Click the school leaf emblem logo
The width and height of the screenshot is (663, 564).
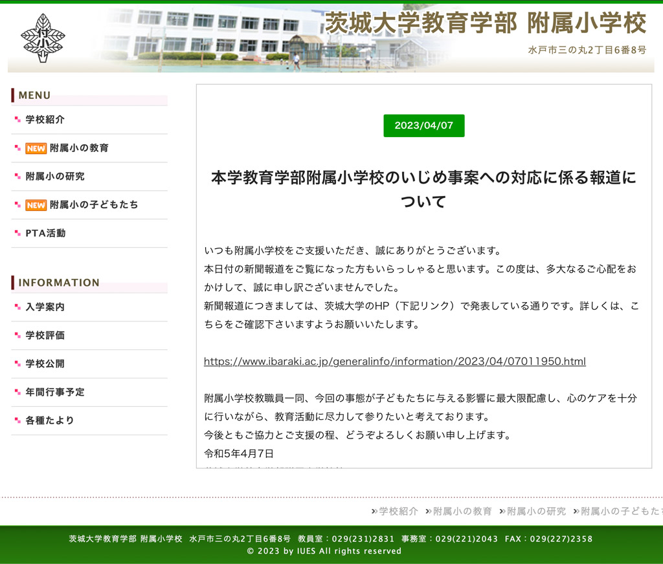[x=43, y=38]
